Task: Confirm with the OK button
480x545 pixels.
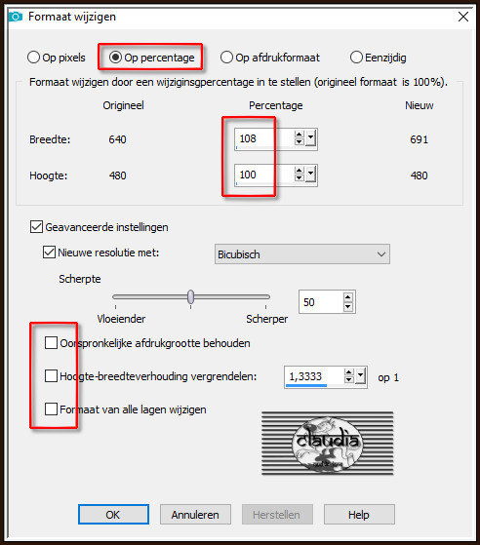Action: [x=113, y=515]
